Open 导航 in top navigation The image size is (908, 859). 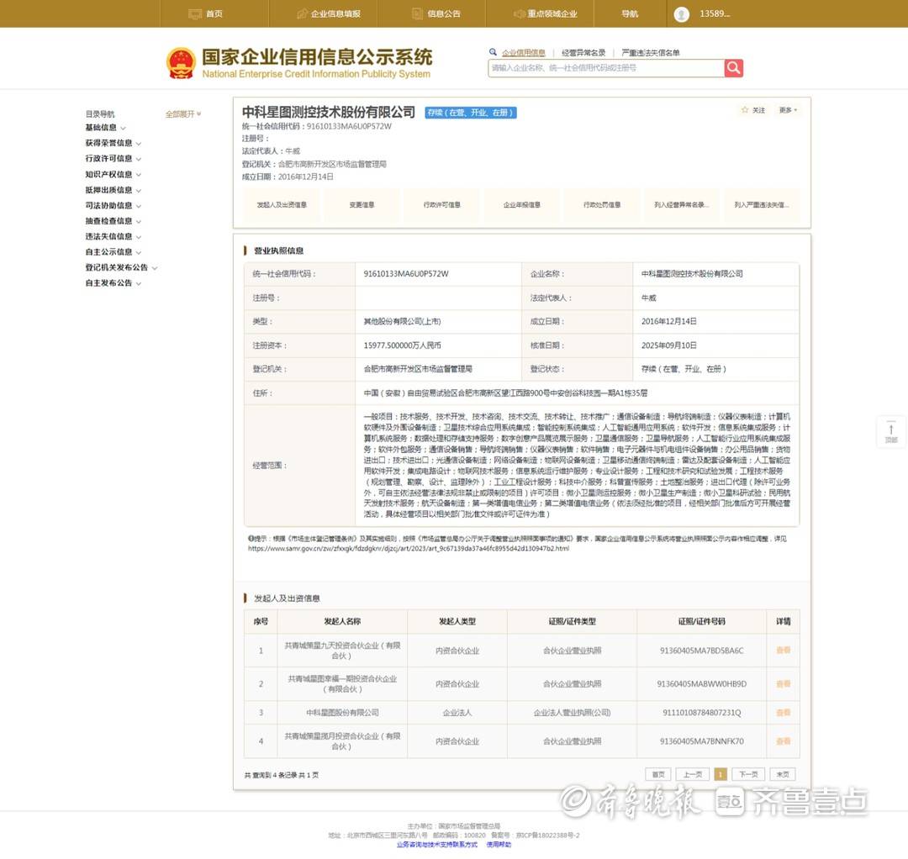point(630,13)
